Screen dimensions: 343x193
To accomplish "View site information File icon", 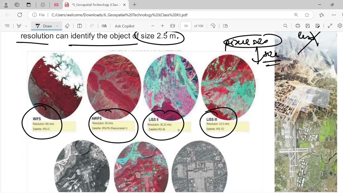I will point(38,15).
